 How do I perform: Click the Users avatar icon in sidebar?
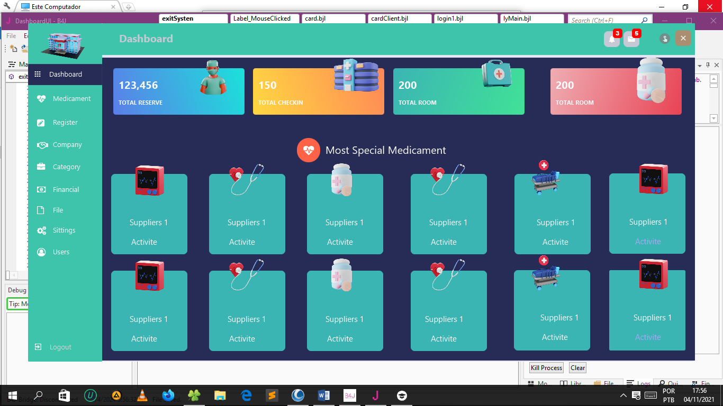click(x=41, y=252)
